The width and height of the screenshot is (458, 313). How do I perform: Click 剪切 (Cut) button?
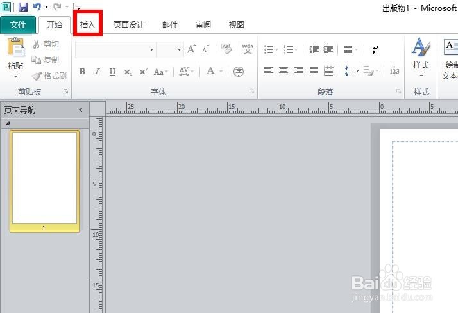pyautogui.click(x=46, y=44)
